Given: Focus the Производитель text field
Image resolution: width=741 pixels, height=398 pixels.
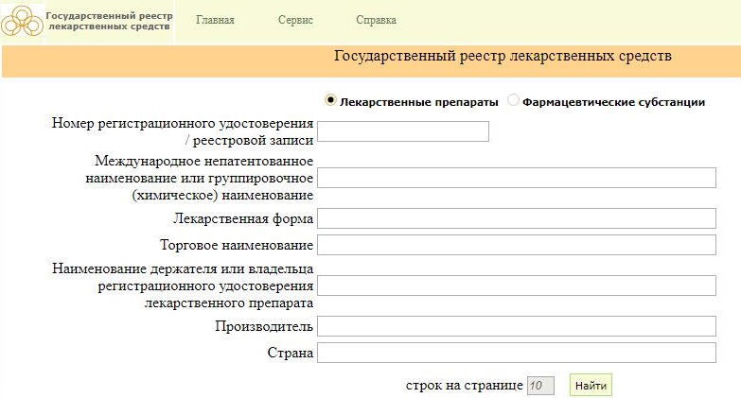Looking at the screenshot, I should click(x=517, y=326).
